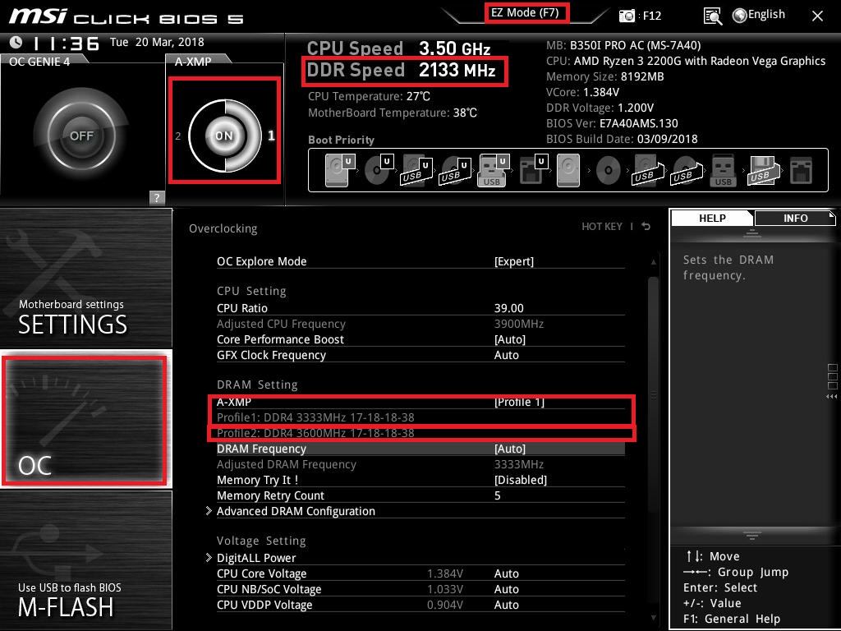Select the legacy USB key boot icon
841x631 pixels.
click(x=723, y=170)
